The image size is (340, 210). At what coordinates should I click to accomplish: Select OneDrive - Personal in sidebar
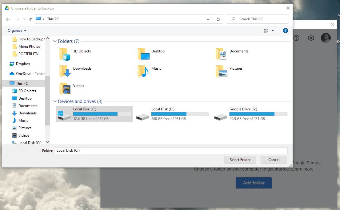pos(27,74)
